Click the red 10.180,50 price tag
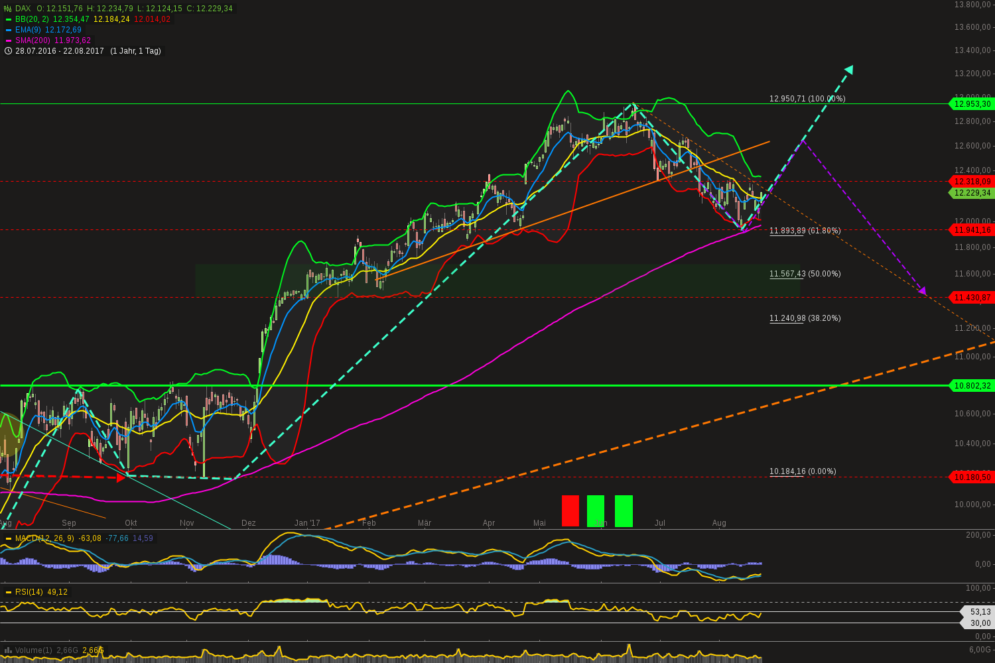 coord(972,477)
